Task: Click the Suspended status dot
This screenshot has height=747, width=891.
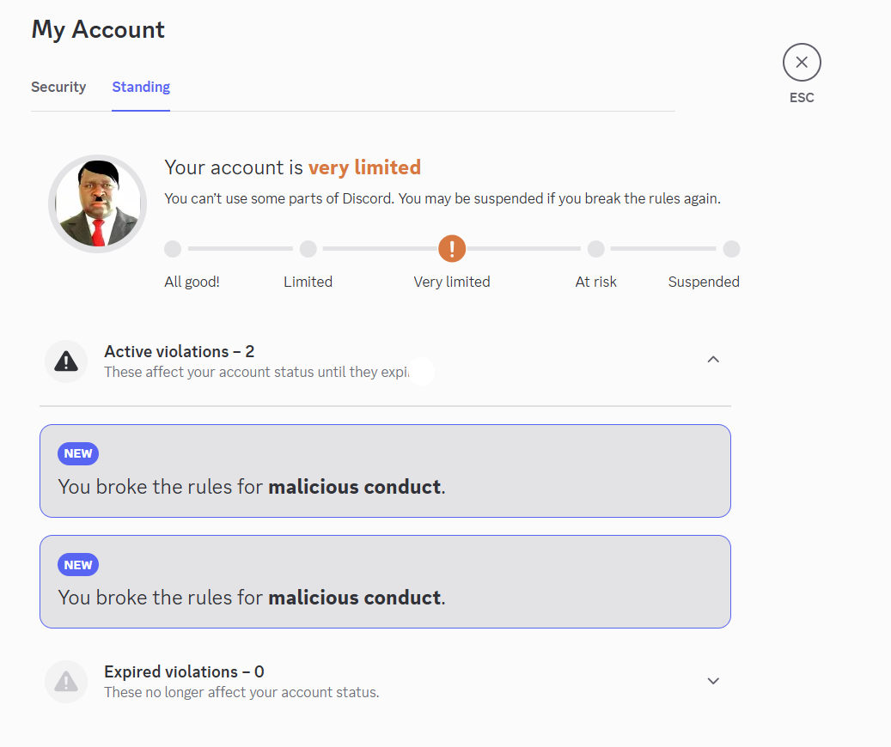Action: coord(731,249)
